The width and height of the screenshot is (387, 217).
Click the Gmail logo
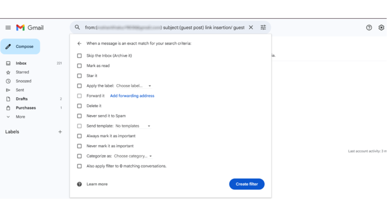click(x=30, y=28)
